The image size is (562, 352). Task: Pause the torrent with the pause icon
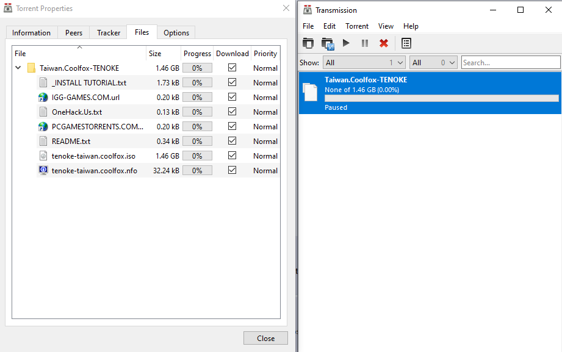click(365, 43)
